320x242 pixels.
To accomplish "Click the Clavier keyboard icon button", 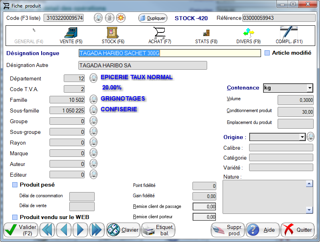I will click(x=123, y=230).
